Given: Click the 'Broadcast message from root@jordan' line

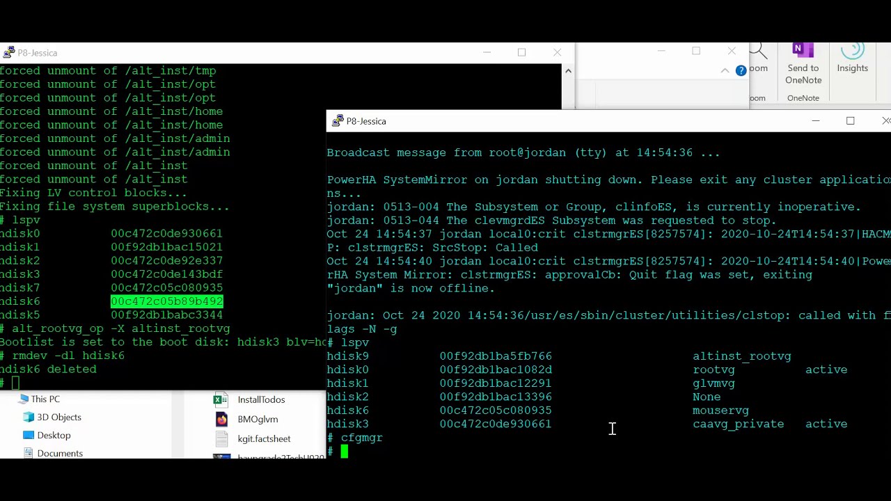Looking at the screenshot, I should tap(523, 152).
